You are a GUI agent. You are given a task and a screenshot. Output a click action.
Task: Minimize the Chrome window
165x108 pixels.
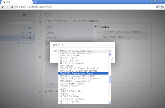[x=151, y=1]
